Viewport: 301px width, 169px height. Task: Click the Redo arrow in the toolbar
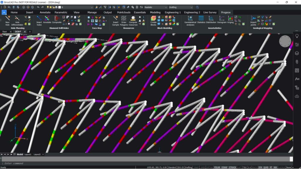point(42,7)
